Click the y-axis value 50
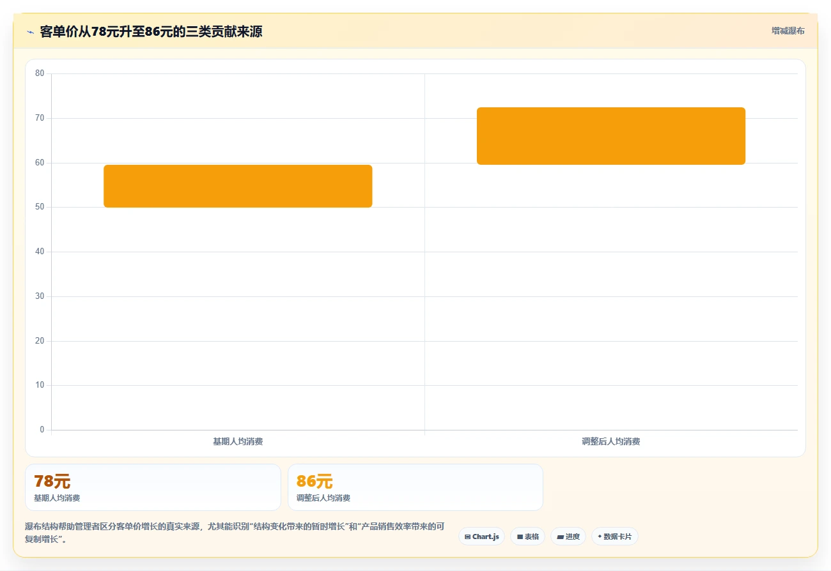The width and height of the screenshot is (831, 571). (40, 207)
